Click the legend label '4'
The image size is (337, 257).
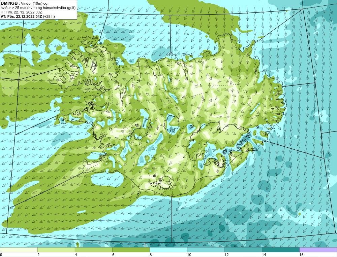pos(76,255)
